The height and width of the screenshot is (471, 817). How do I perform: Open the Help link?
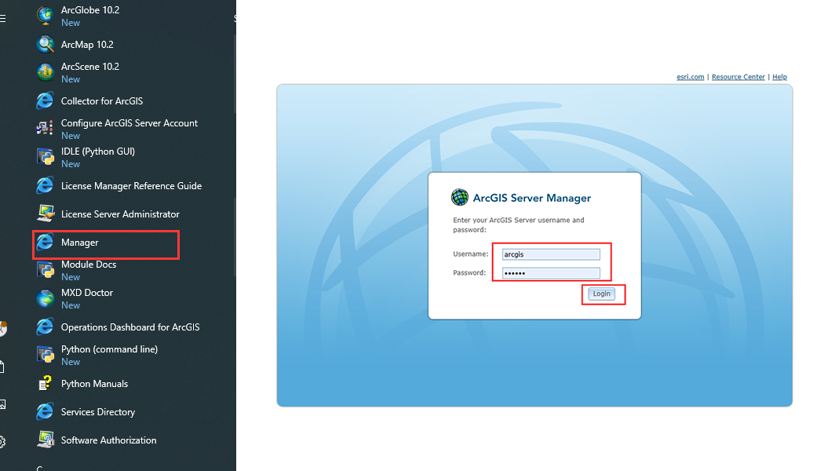pos(779,77)
